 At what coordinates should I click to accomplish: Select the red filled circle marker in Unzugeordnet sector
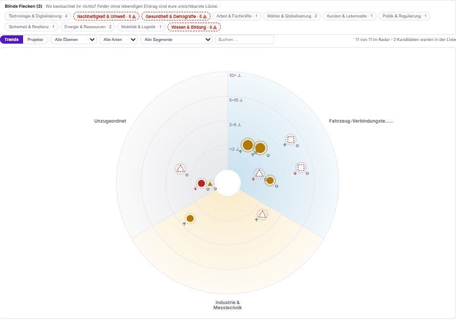pyautogui.click(x=201, y=184)
